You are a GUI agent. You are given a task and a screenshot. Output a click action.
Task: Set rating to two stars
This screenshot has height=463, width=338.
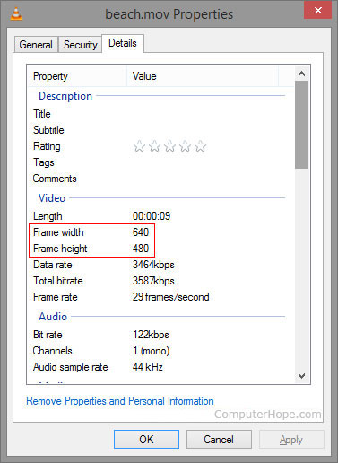tap(154, 146)
